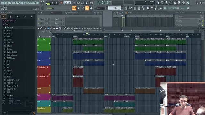This screenshot has height=115, width=205.
Task: Open the Bass 2 pattern selector
Action: 115,8
